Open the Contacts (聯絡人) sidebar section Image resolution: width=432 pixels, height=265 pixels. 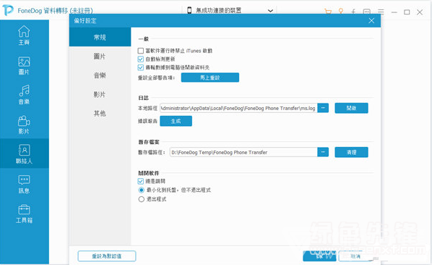pos(25,153)
